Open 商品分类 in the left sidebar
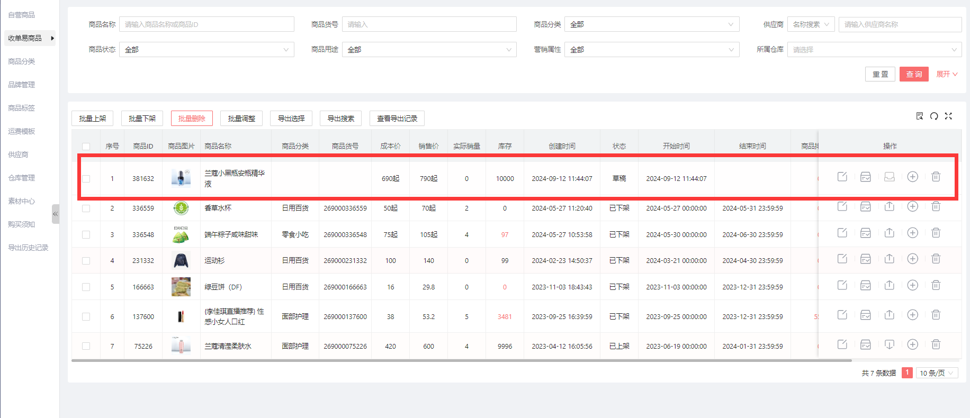Viewport: 970px width, 418px height. [22, 61]
